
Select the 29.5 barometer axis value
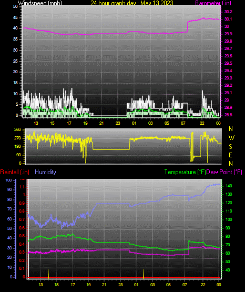pos(229,63)
